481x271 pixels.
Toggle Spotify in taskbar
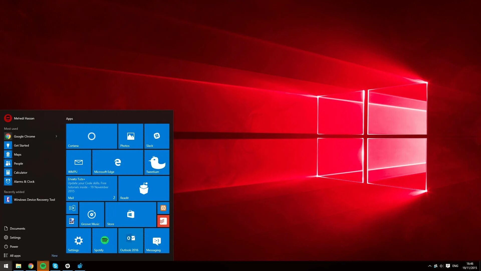[x=43, y=266]
